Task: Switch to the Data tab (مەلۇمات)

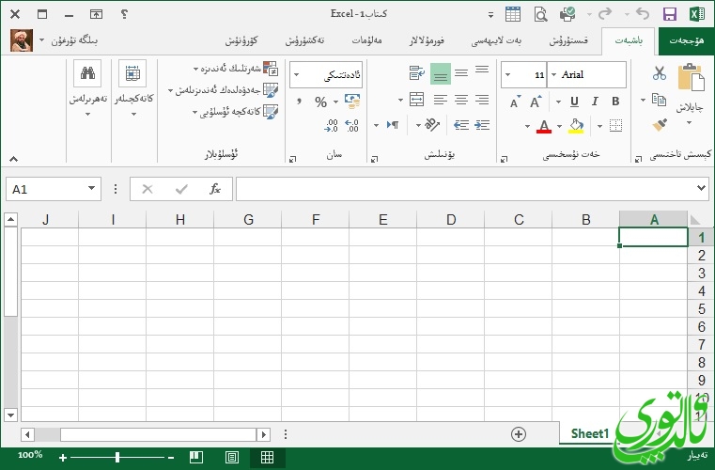Action: pos(366,40)
